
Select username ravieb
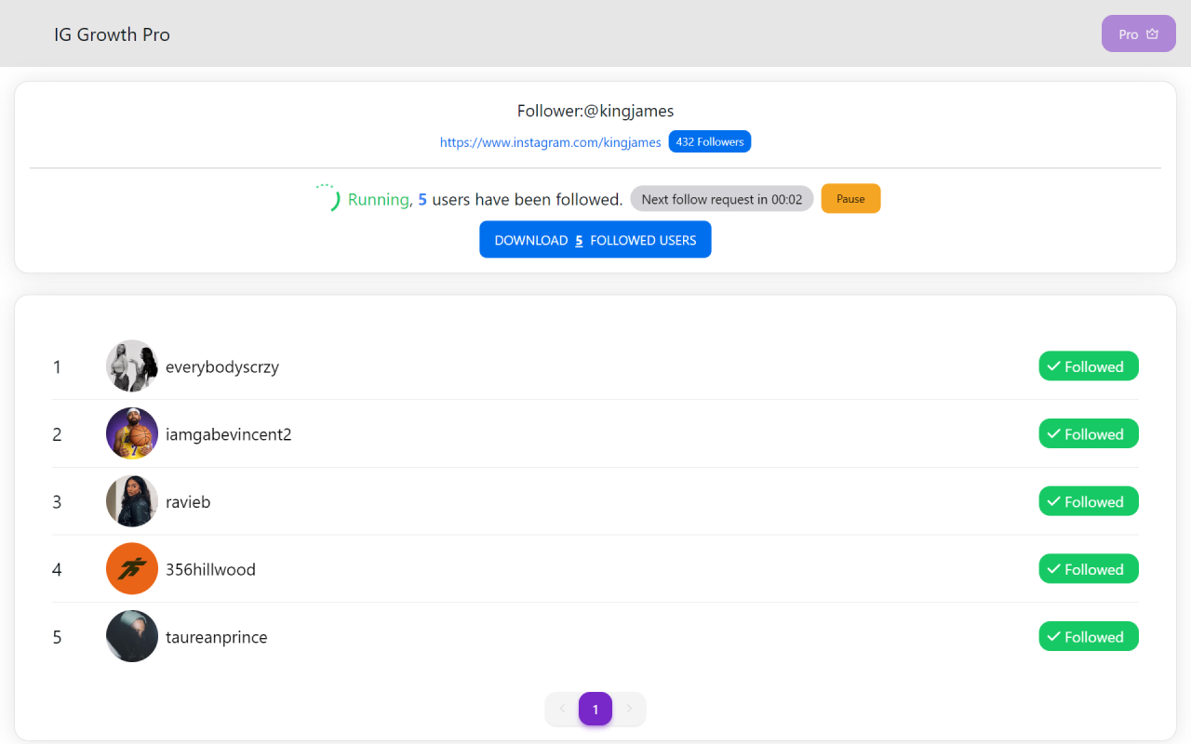188,502
